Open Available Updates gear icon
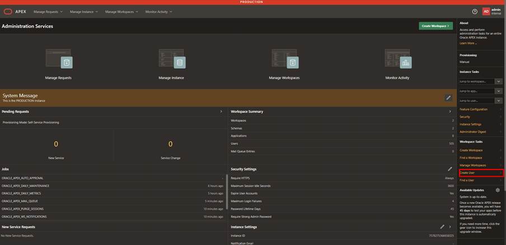Image resolution: width=506 pixels, height=245 pixels. coord(498,190)
